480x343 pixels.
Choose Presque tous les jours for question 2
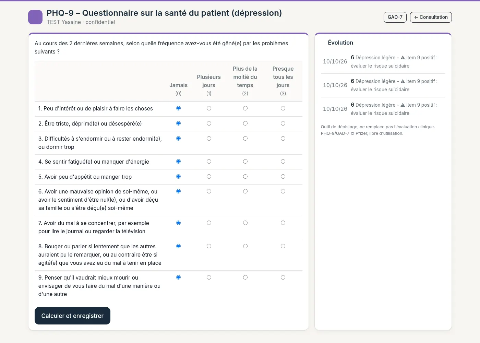pos(283,123)
